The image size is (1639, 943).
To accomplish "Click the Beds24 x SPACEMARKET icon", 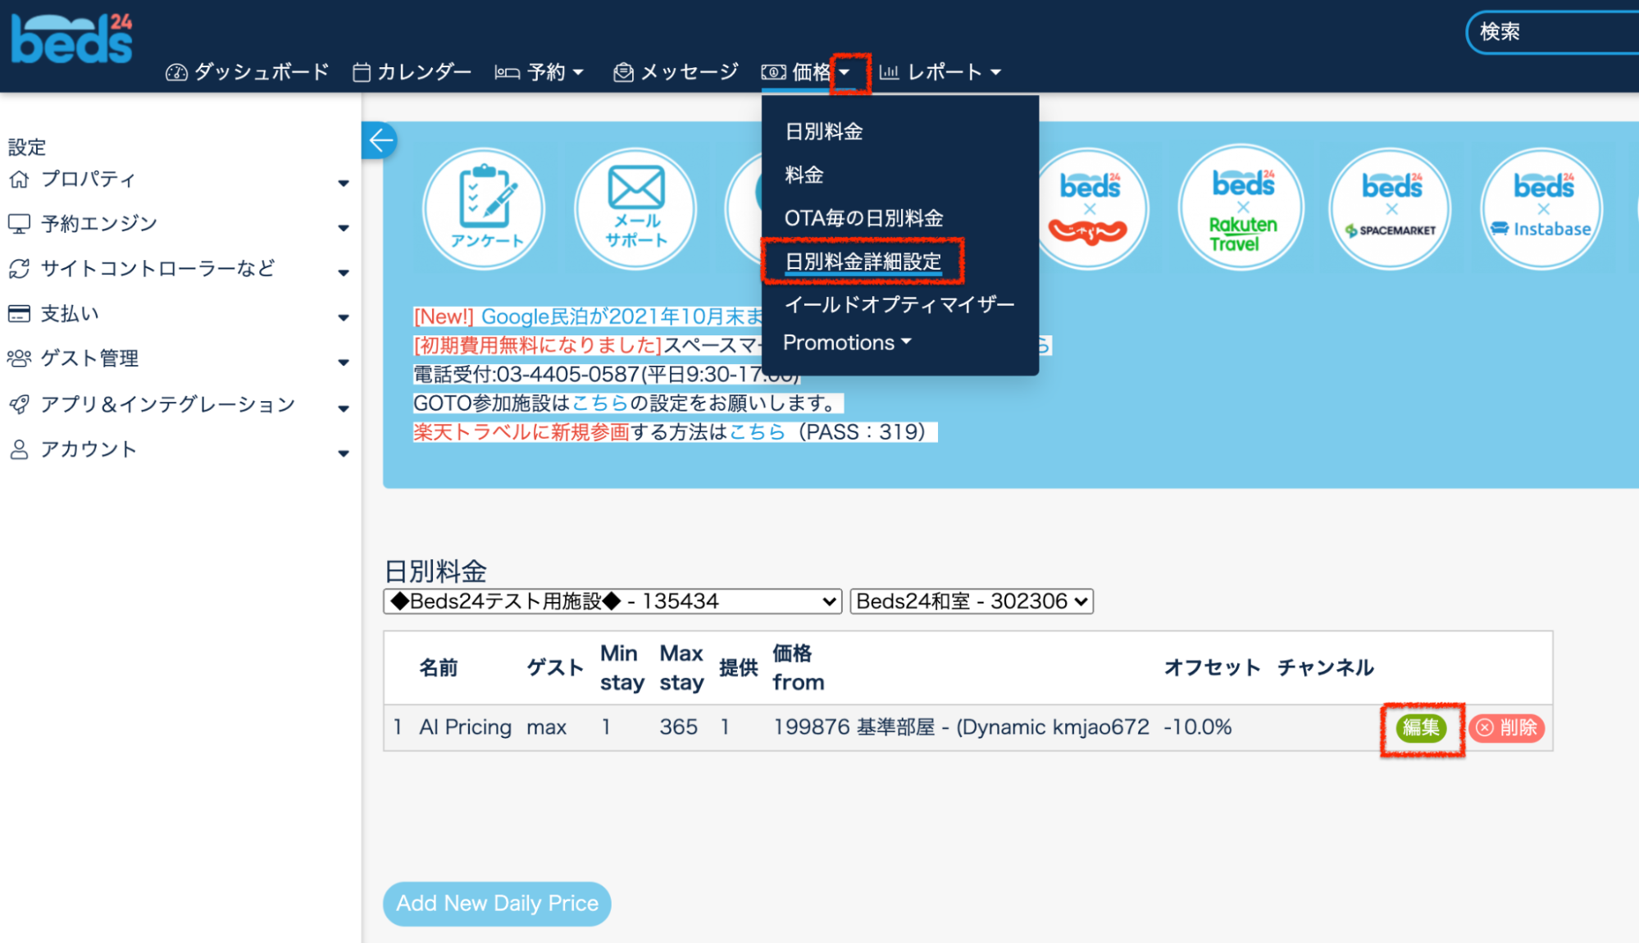I will (1391, 208).
